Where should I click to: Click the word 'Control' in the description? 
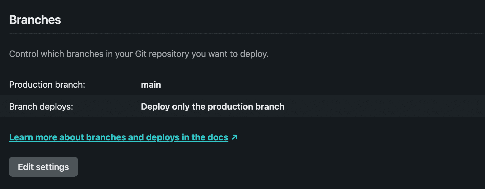point(24,54)
